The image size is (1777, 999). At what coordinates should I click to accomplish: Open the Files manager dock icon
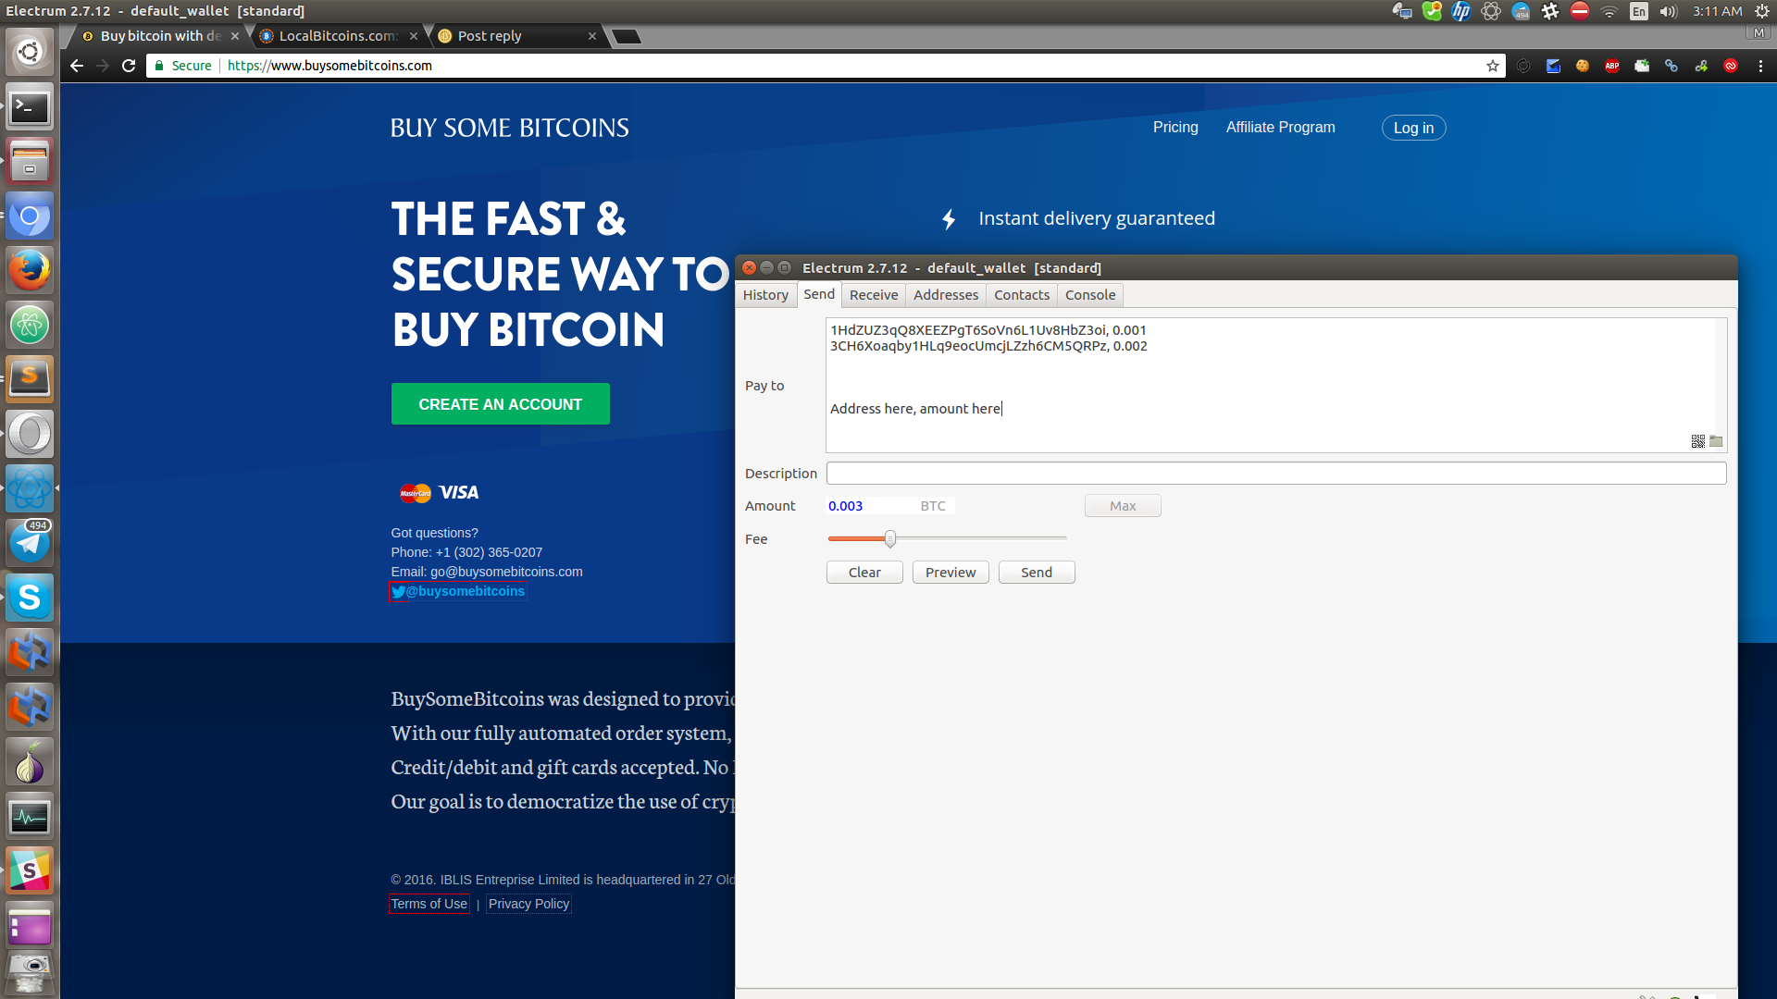[30, 162]
